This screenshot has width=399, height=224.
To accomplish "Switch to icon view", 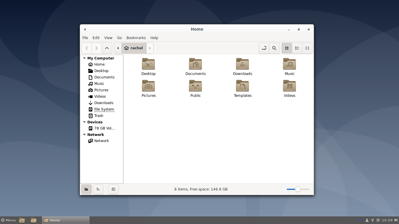I will 287,48.
